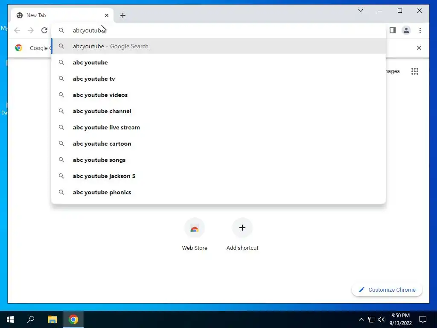Go back using the back arrow
Image resolution: width=437 pixels, height=328 pixels.
click(x=17, y=30)
